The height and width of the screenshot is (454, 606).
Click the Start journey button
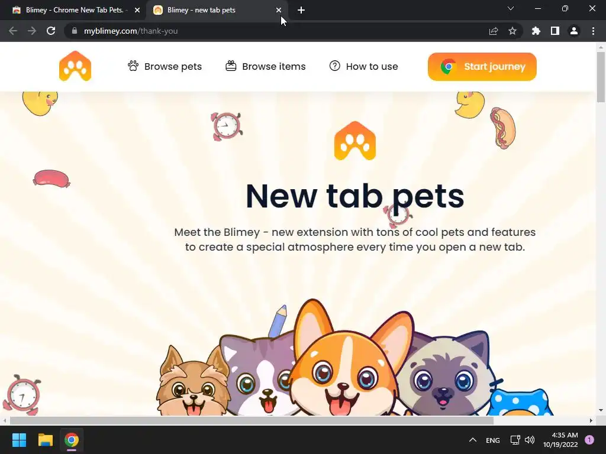[x=482, y=67]
